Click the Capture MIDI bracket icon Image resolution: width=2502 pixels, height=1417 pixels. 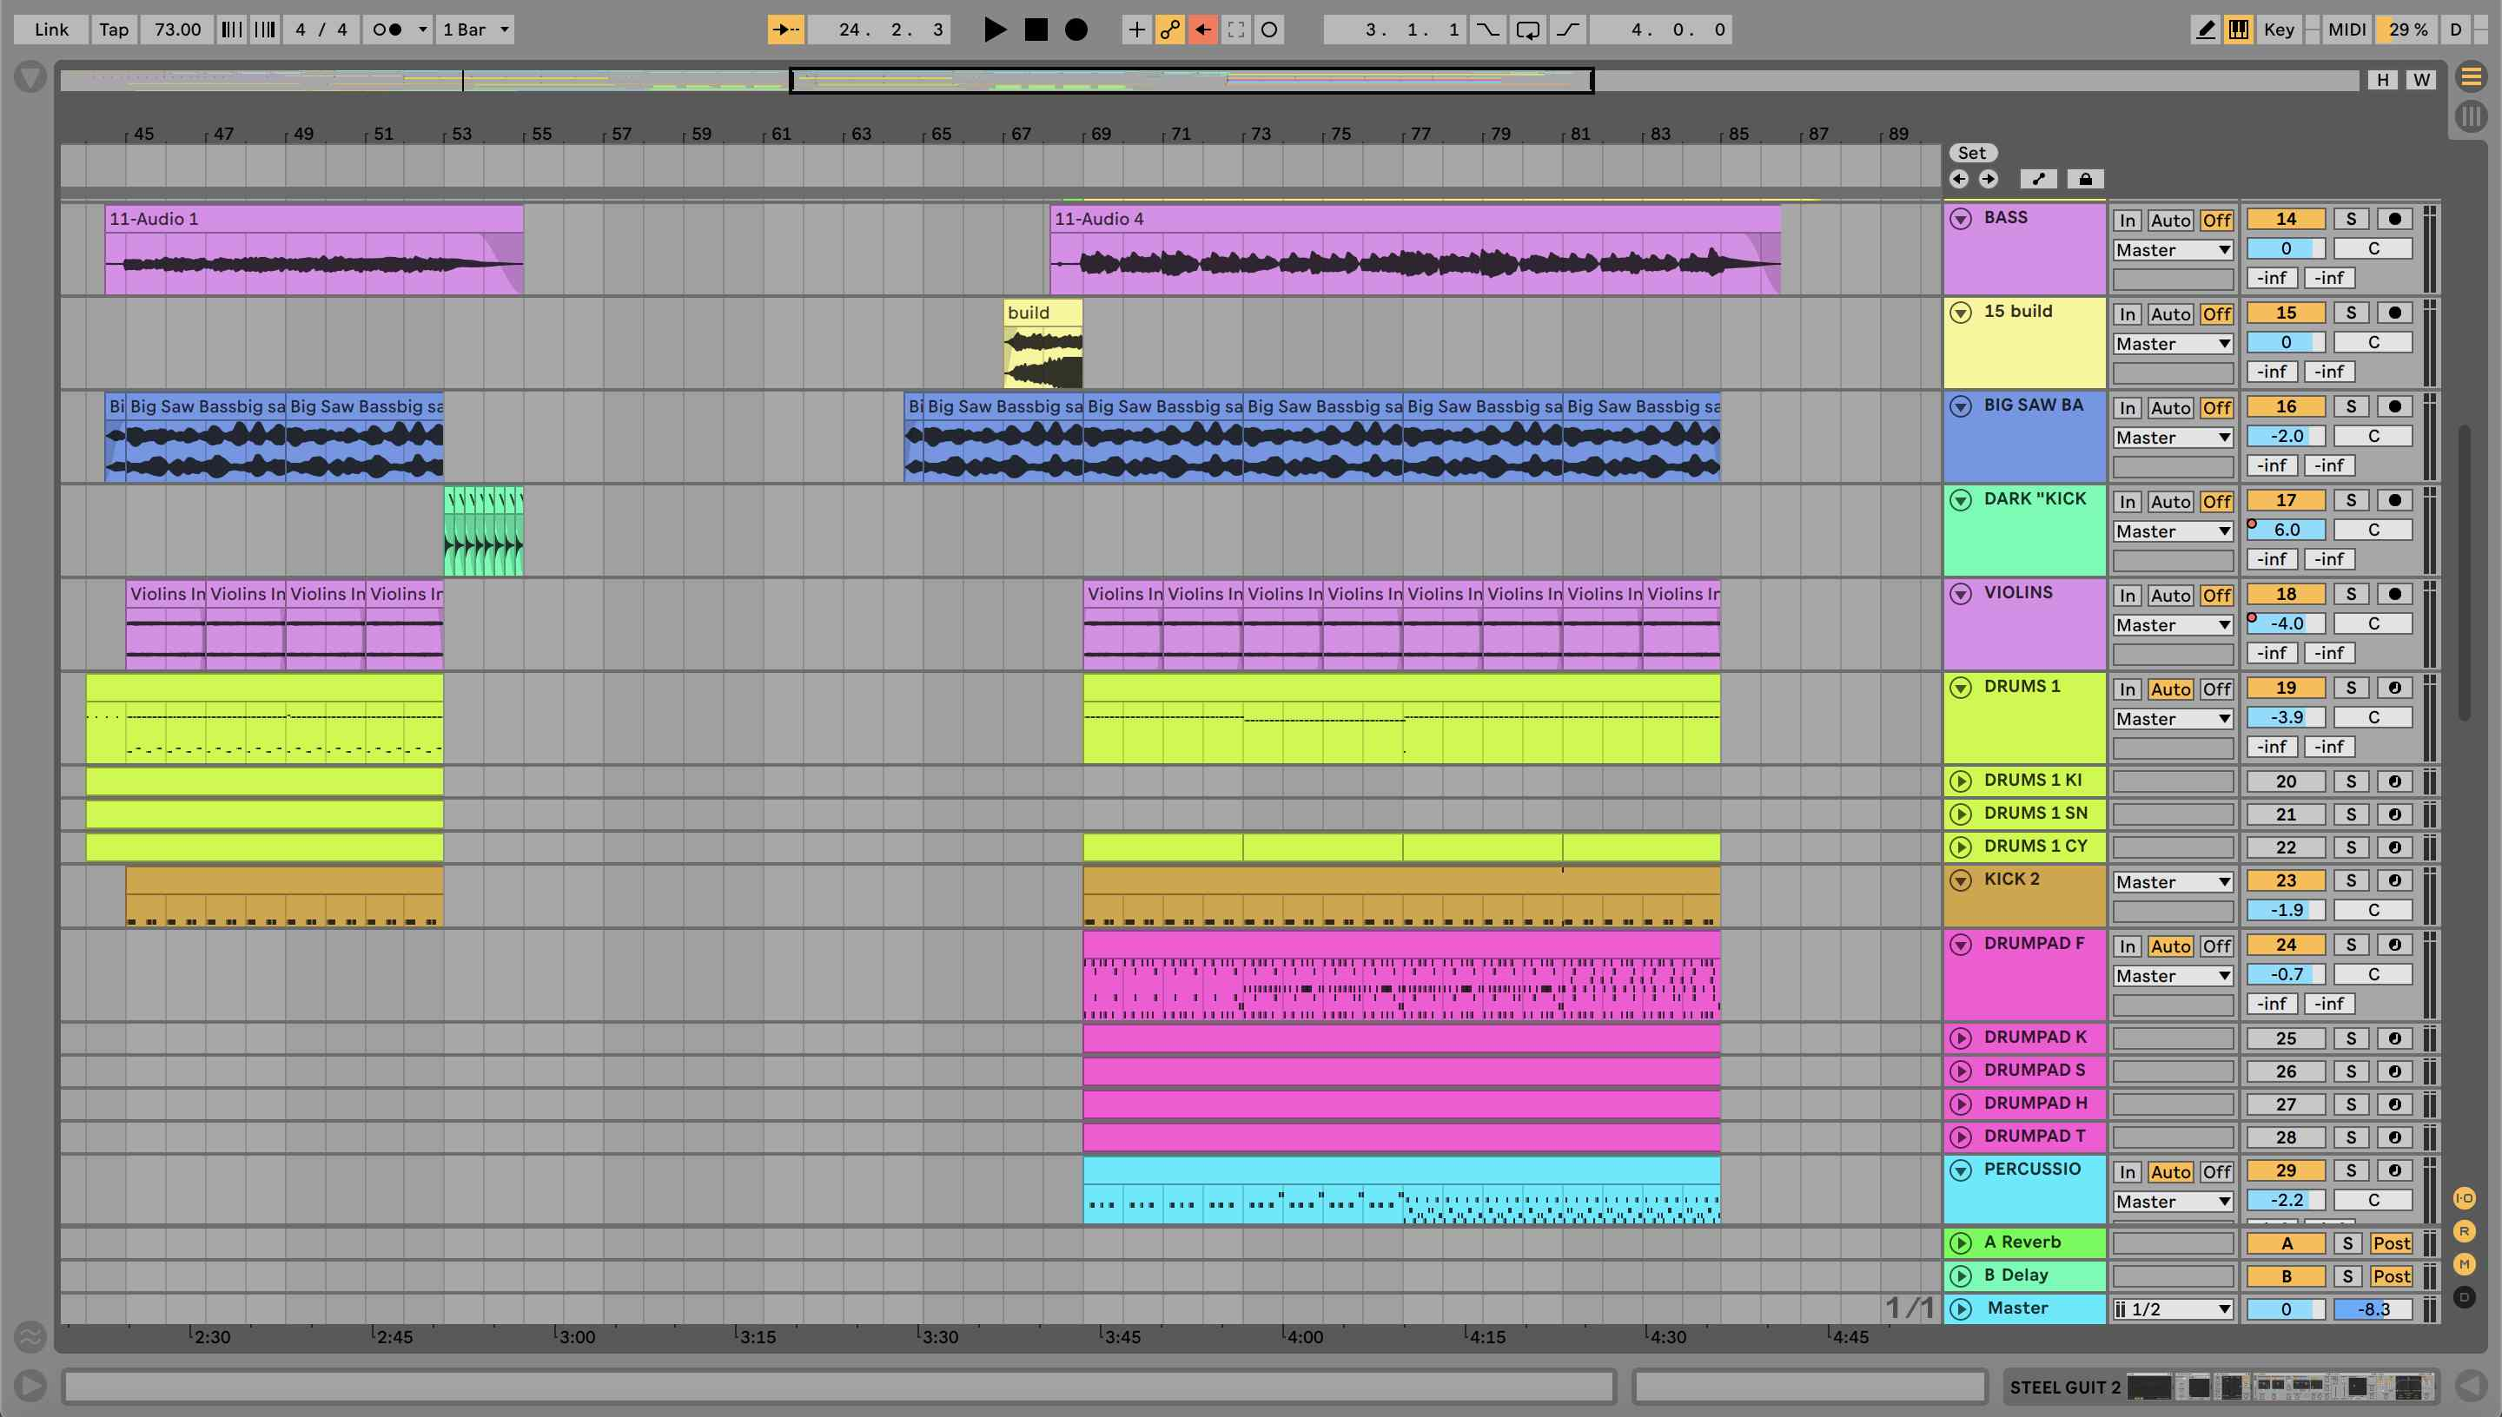pyautogui.click(x=1235, y=30)
